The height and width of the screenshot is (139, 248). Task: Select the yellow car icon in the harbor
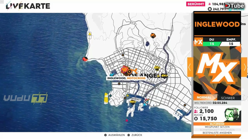click(133, 102)
